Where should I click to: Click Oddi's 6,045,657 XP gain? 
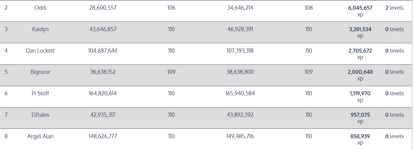[x=360, y=8]
